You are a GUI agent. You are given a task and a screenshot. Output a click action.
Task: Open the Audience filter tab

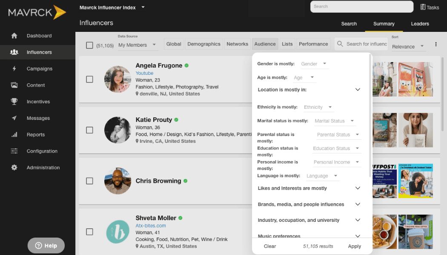[x=265, y=44]
